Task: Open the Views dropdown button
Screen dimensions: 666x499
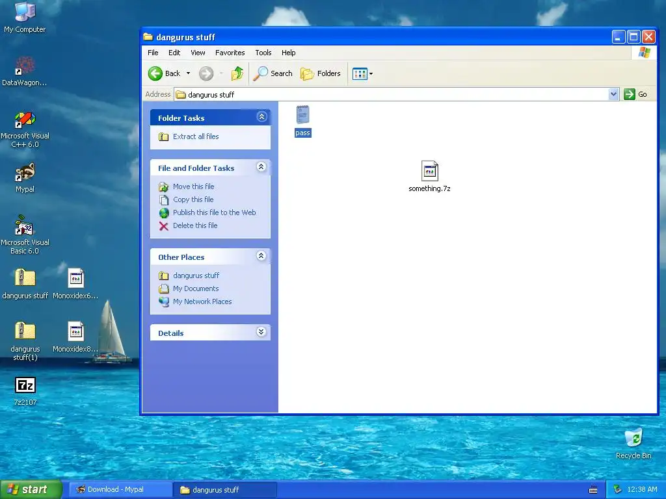Action: [362, 74]
